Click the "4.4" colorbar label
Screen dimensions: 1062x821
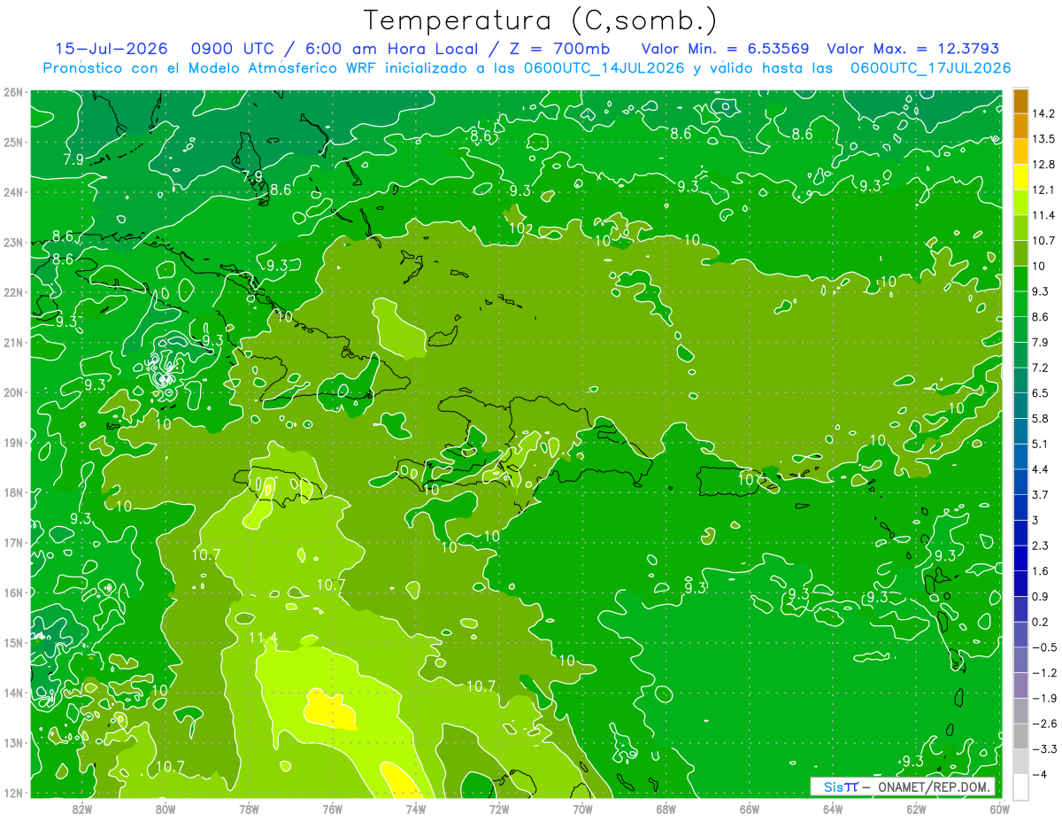(1041, 469)
